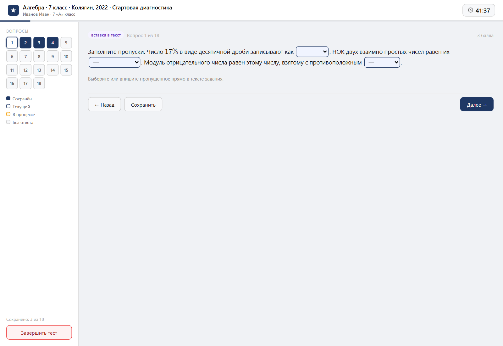Click the Сохранён legend marker
The height and width of the screenshot is (346, 503).
click(x=8, y=98)
